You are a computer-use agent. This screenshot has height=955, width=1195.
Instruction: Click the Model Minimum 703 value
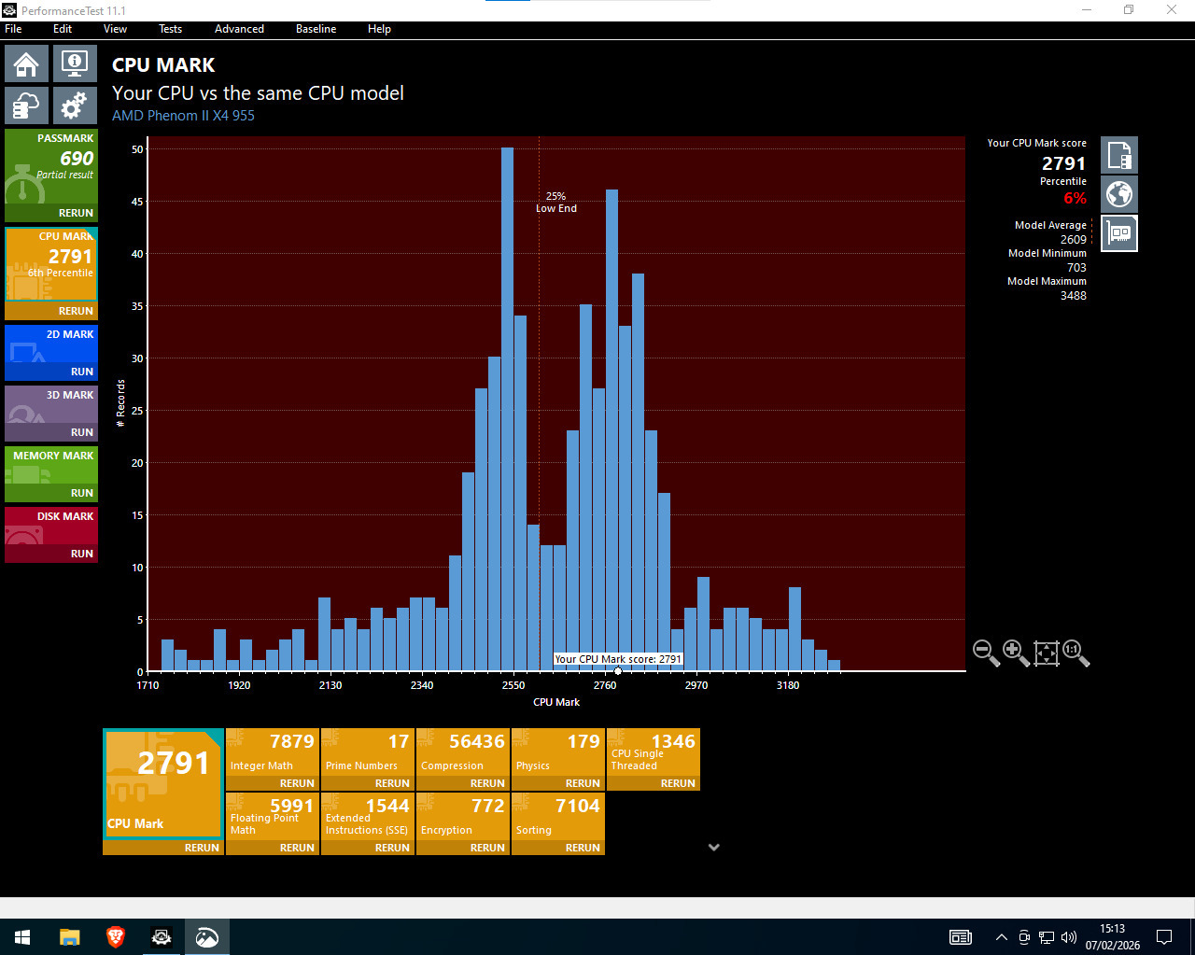click(x=1076, y=268)
